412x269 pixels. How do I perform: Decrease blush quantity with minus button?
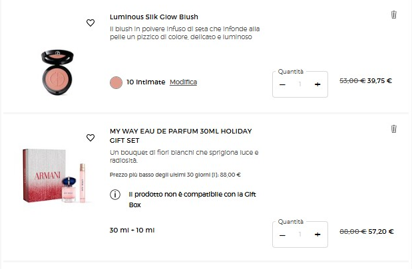(x=283, y=84)
